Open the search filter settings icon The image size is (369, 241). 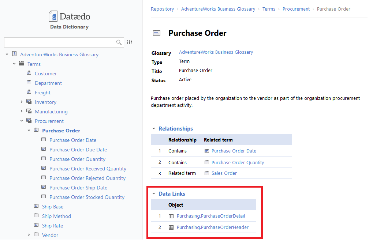(x=130, y=42)
